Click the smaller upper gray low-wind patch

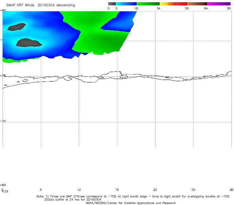click(16, 27)
